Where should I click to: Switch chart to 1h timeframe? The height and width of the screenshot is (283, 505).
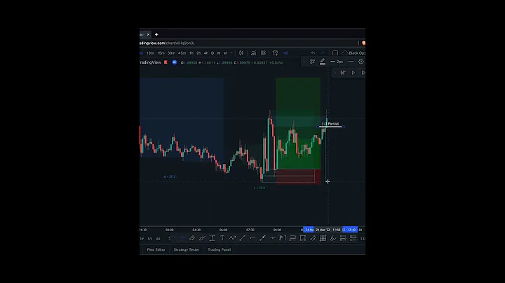tap(191, 53)
